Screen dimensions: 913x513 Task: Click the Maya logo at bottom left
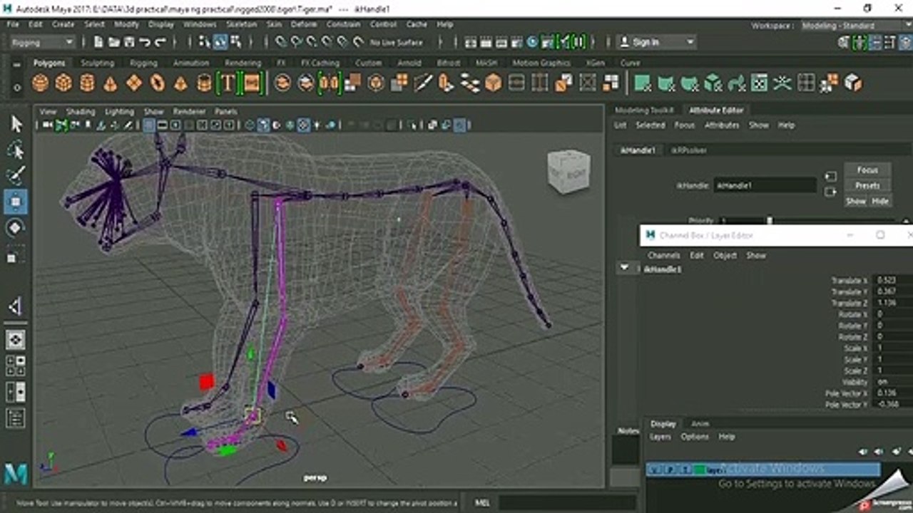tap(16, 474)
